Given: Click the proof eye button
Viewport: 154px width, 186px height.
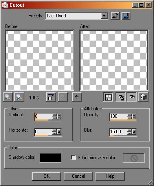Looking at the screenshot, I should click(x=132, y=97).
